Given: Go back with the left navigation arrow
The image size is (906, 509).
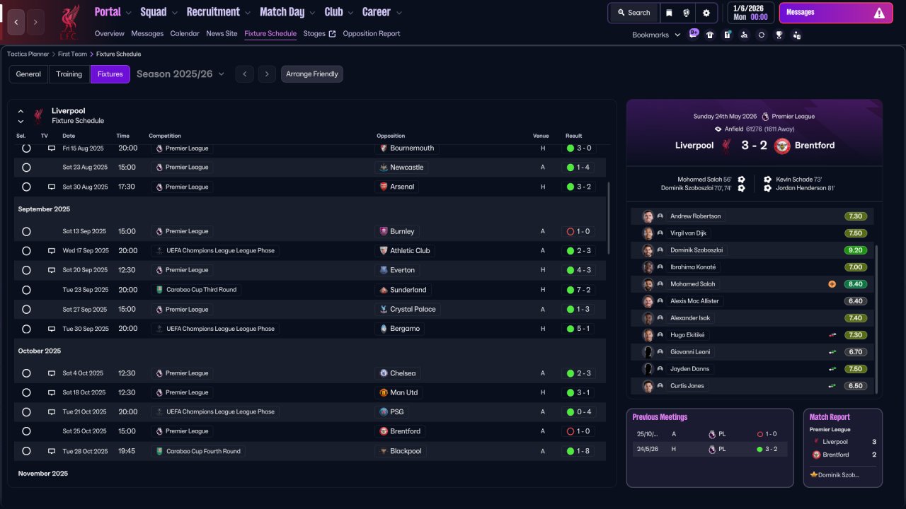Looking at the screenshot, I should click(x=16, y=22).
